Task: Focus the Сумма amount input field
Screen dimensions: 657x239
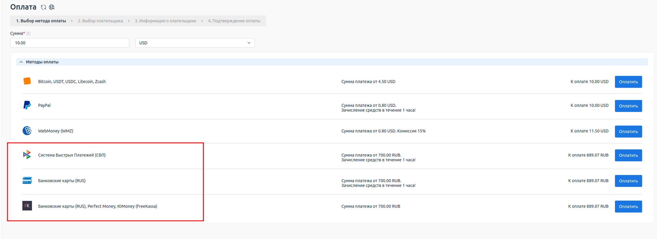Action: click(70, 43)
